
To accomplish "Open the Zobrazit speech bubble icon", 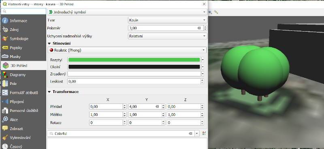I will click(5, 128).
